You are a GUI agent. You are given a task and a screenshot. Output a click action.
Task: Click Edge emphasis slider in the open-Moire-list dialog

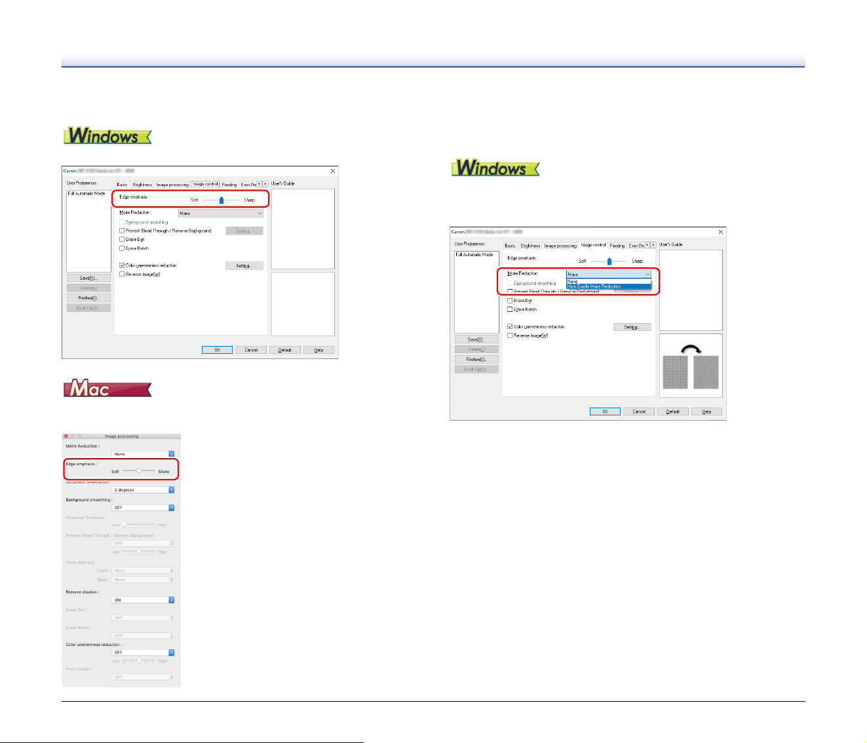[x=609, y=261]
